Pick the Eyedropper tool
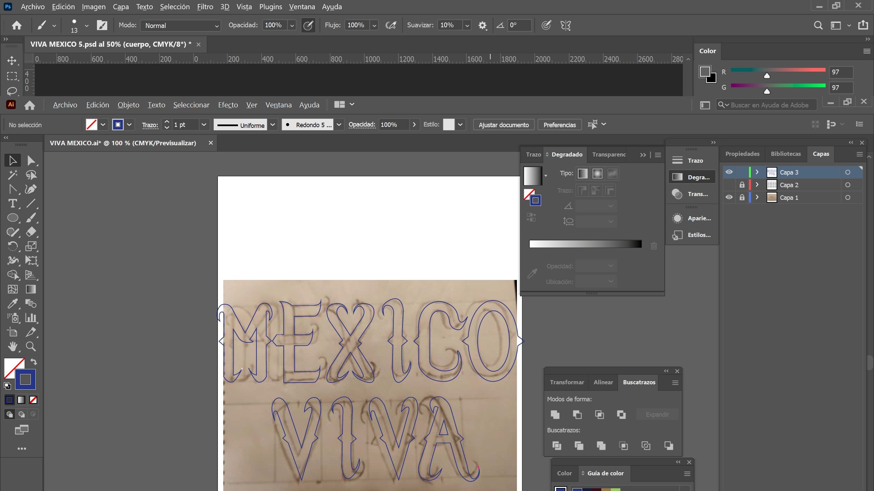The image size is (874, 491). coord(13,303)
